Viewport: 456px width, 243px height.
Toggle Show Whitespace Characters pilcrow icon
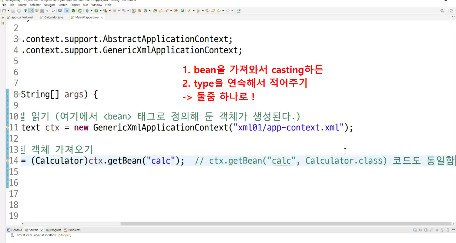47,11
